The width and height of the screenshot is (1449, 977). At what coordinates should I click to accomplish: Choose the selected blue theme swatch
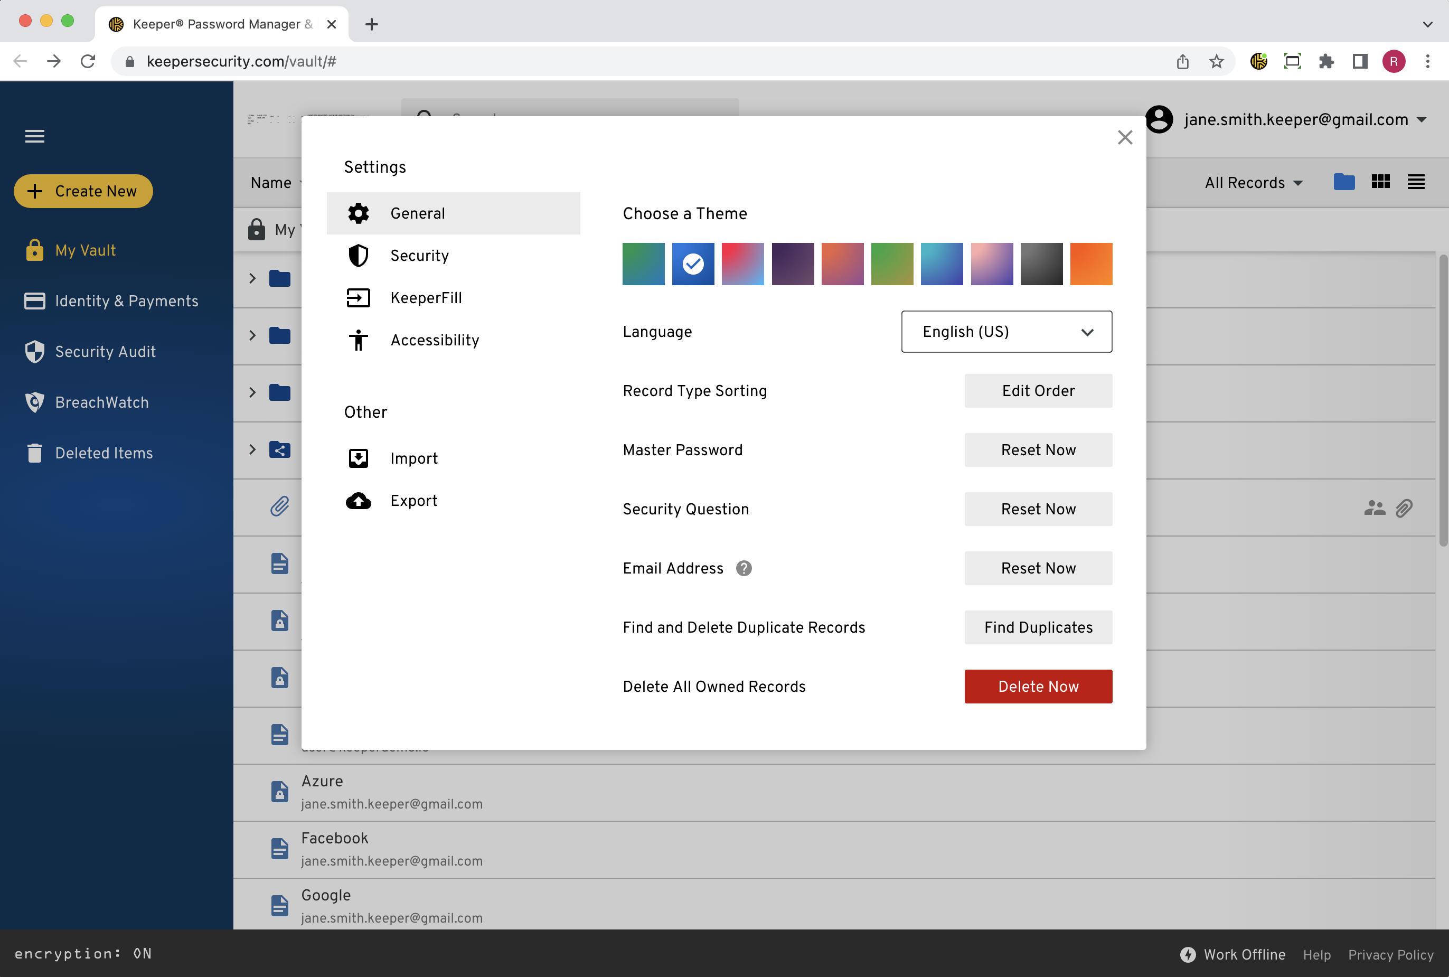(693, 264)
